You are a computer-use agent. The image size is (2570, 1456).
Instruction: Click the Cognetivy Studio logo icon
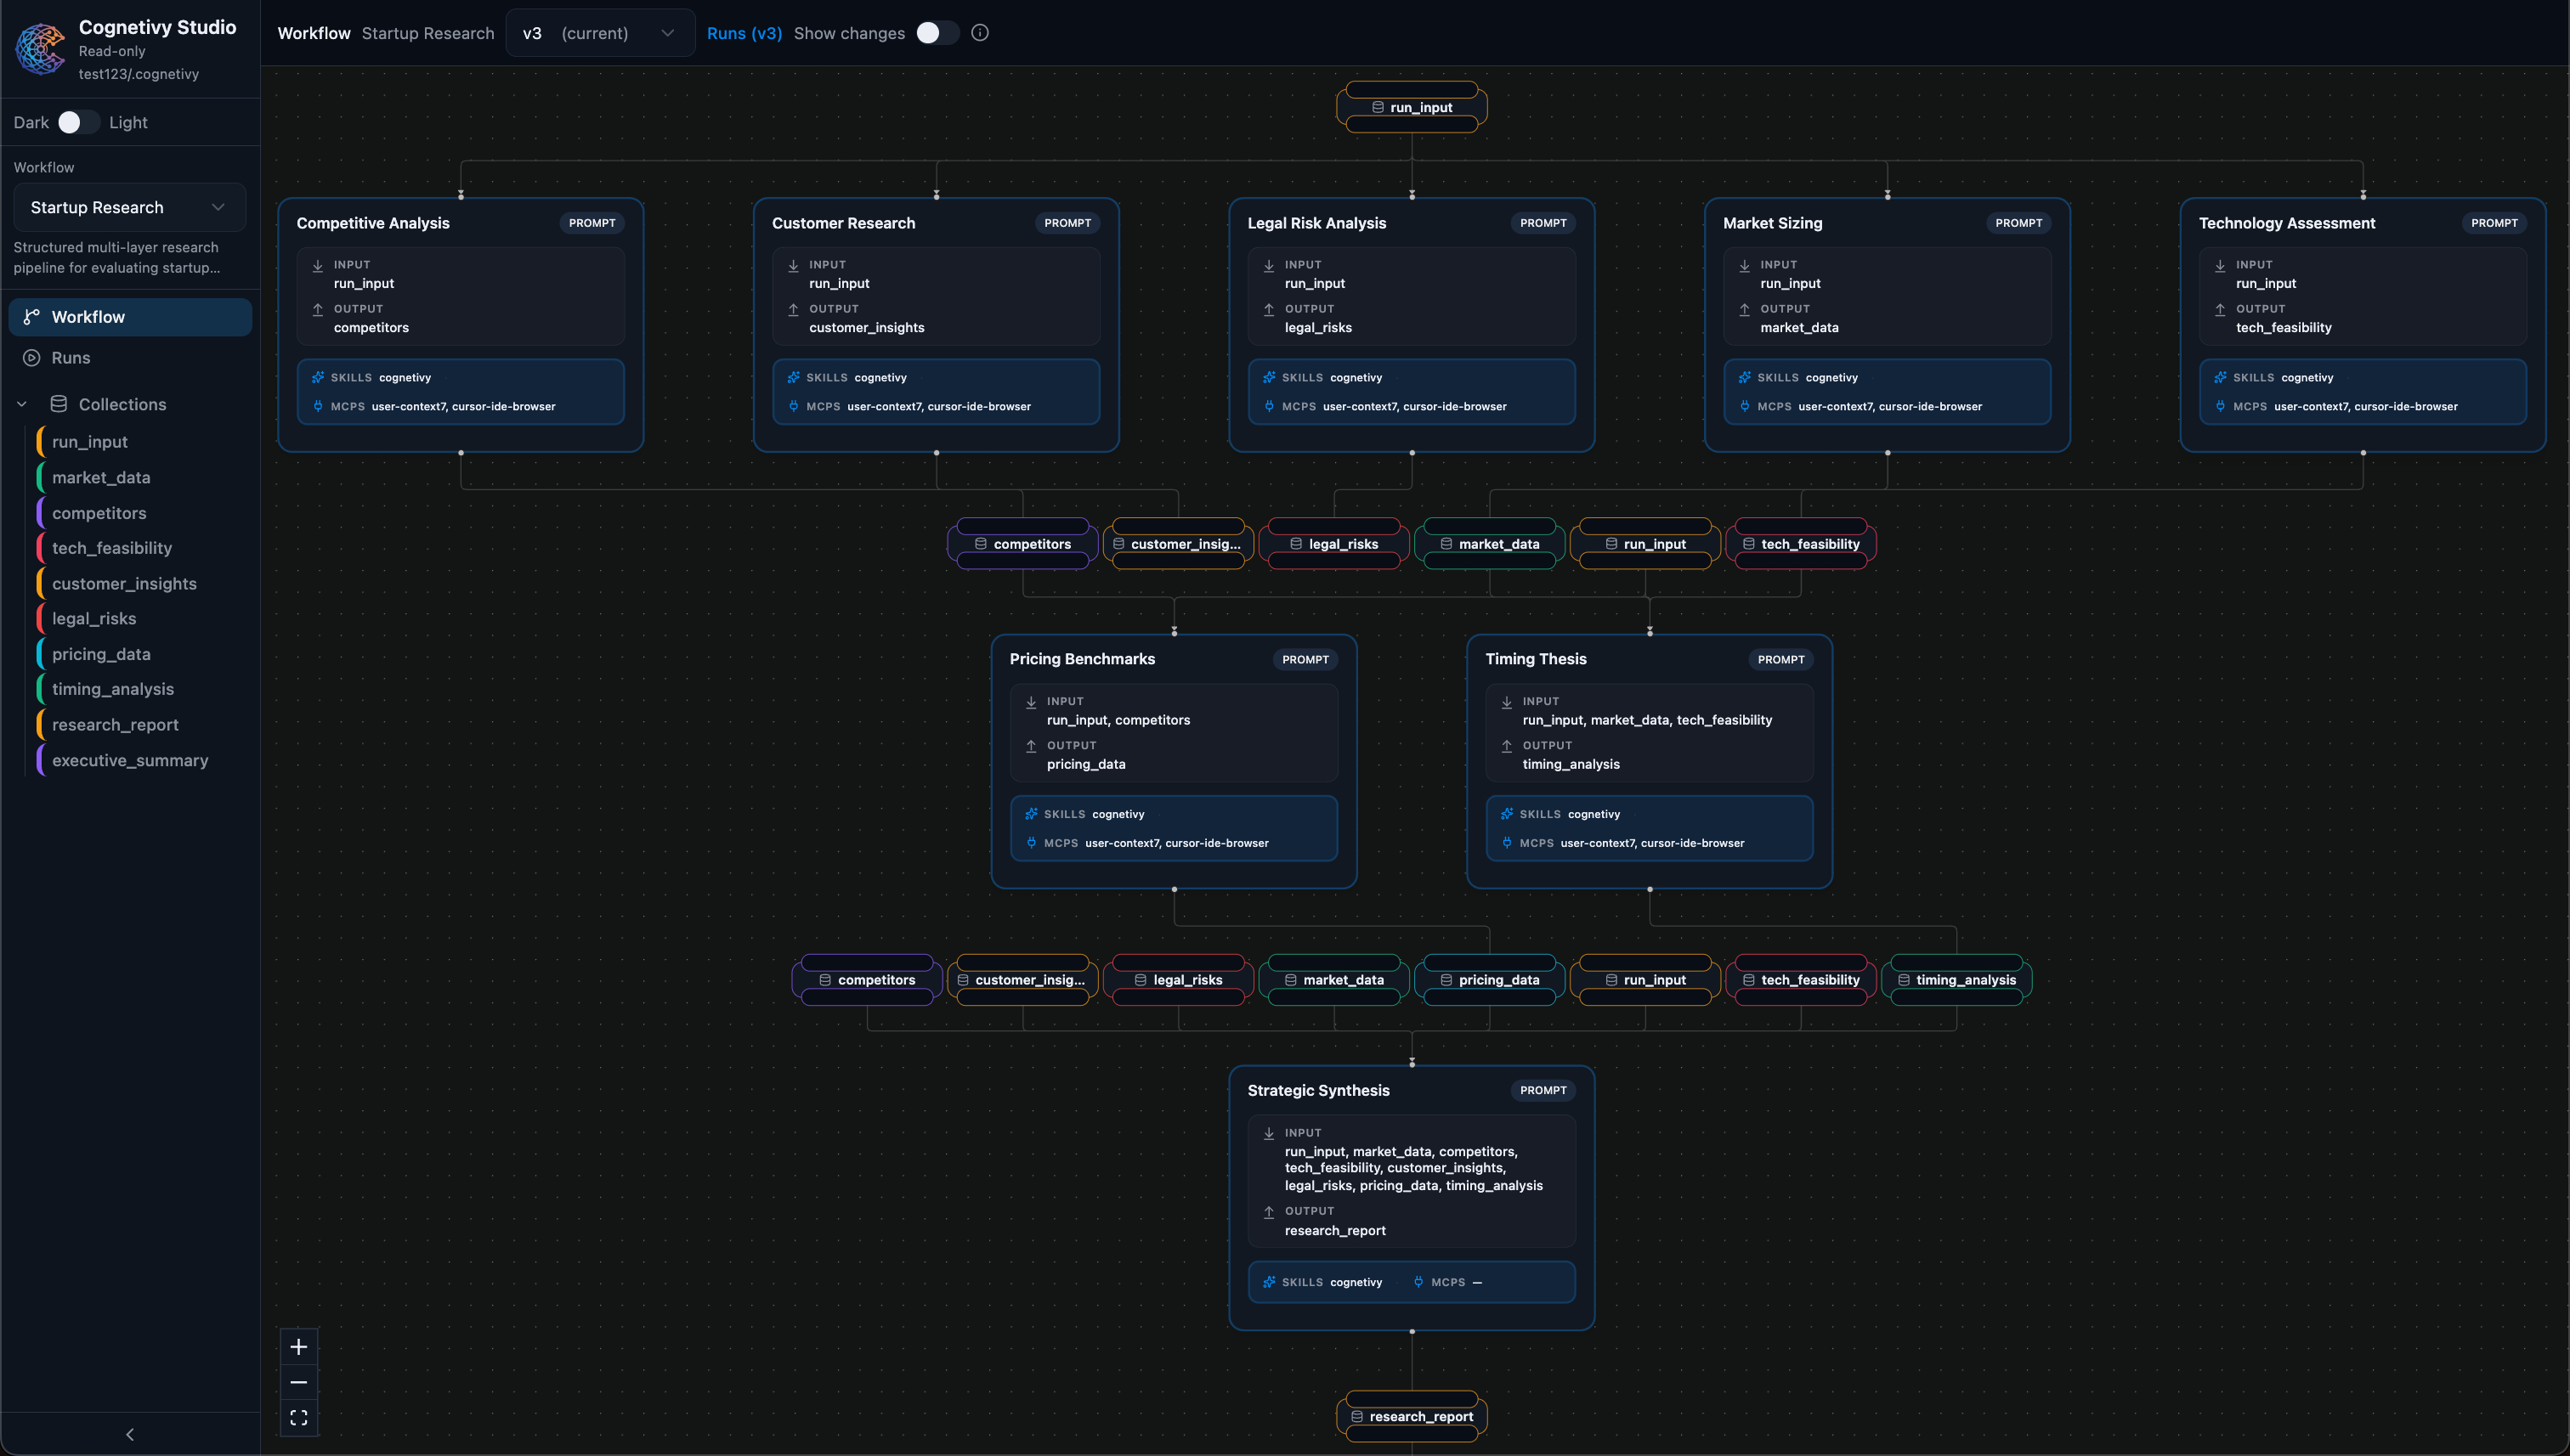point(39,47)
